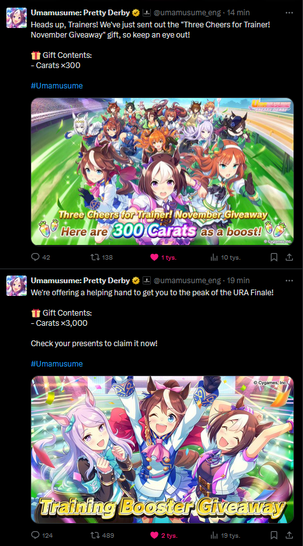Open #Umamusume hashtag in second post

tap(57, 363)
